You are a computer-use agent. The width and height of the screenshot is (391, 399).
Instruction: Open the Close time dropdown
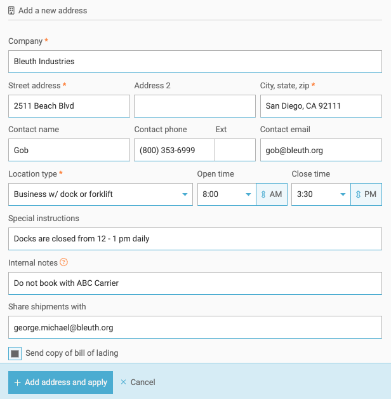321,194
